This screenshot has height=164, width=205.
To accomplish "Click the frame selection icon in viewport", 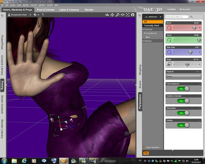I will (x=128, y=15).
